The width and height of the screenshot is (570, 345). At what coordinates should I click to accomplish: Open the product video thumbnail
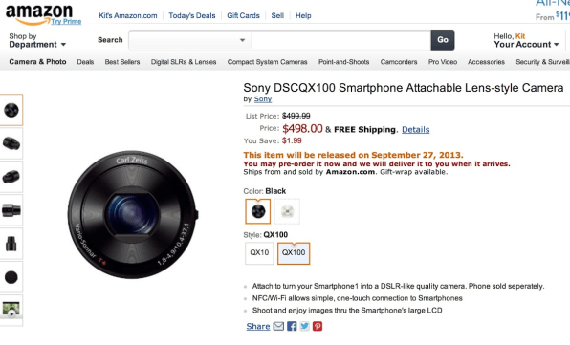click(11, 309)
